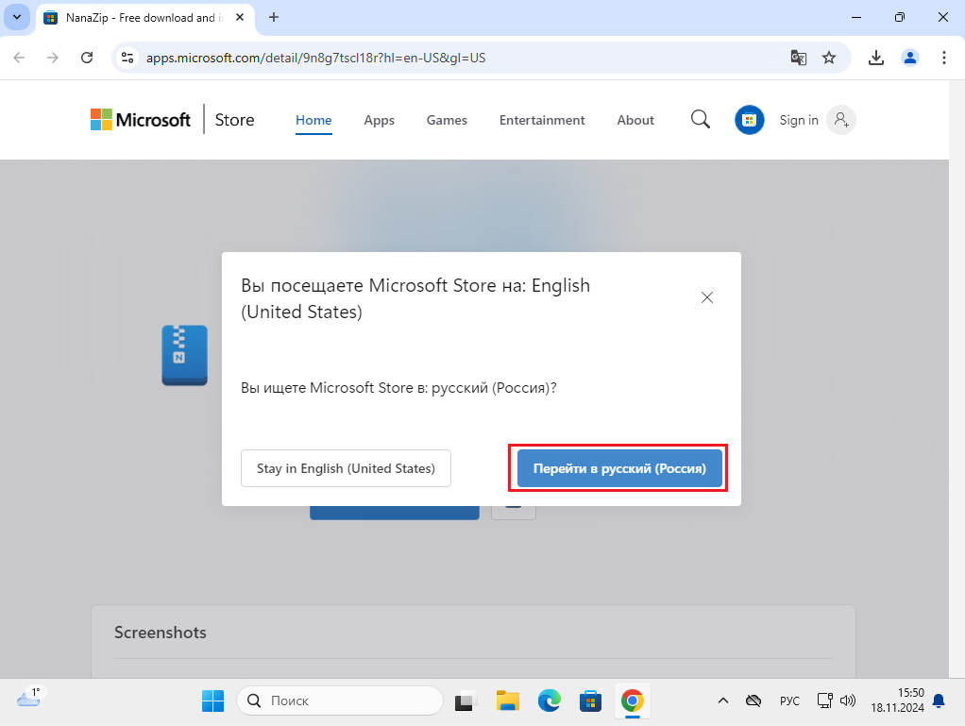Screen dimensions: 965x726
Task: Open Task View on the taskbar
Action: tap(466, 701)
